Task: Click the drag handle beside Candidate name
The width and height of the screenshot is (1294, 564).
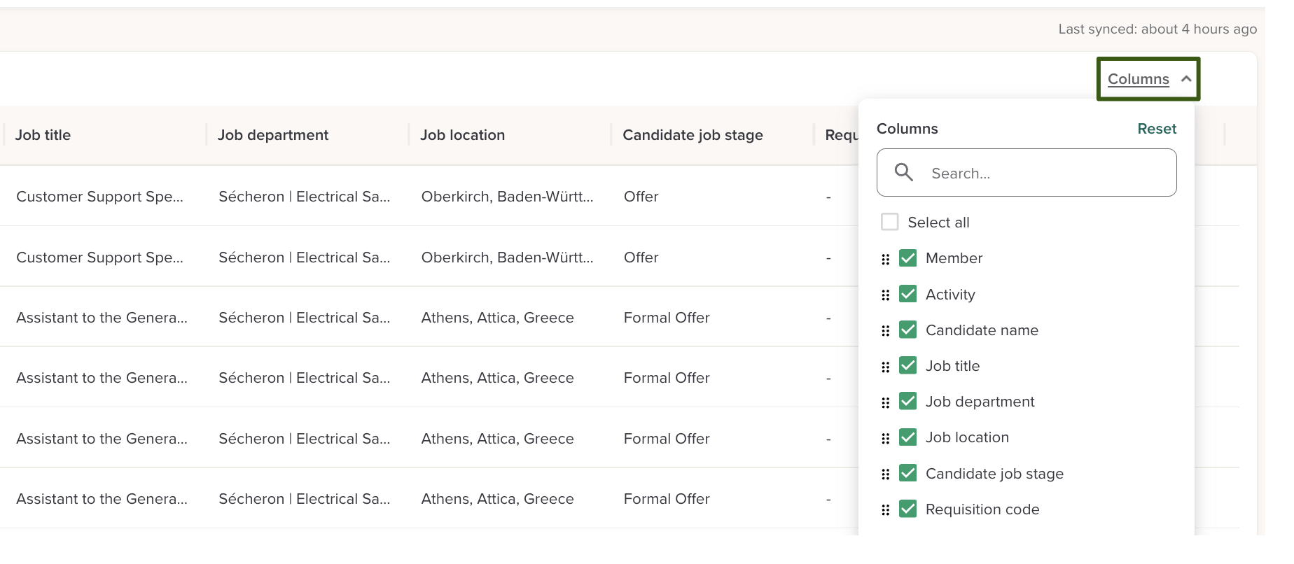Action: pos(885,331)
